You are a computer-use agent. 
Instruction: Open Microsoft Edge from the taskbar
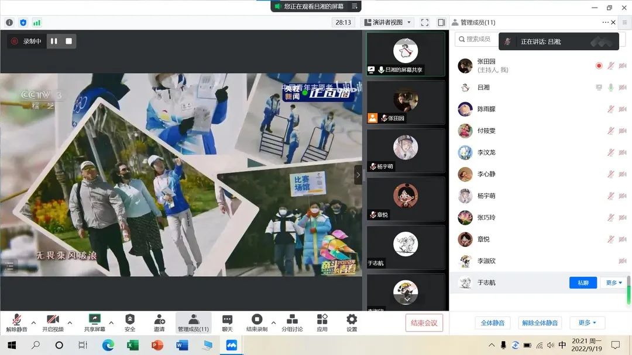[x=108, y=345]
